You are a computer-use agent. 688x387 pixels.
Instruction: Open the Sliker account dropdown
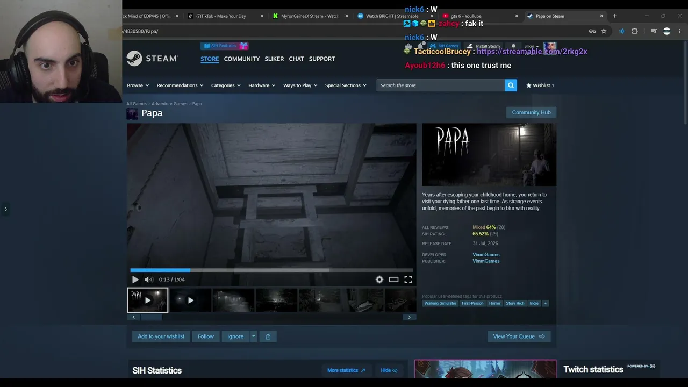tap(532, 46)
